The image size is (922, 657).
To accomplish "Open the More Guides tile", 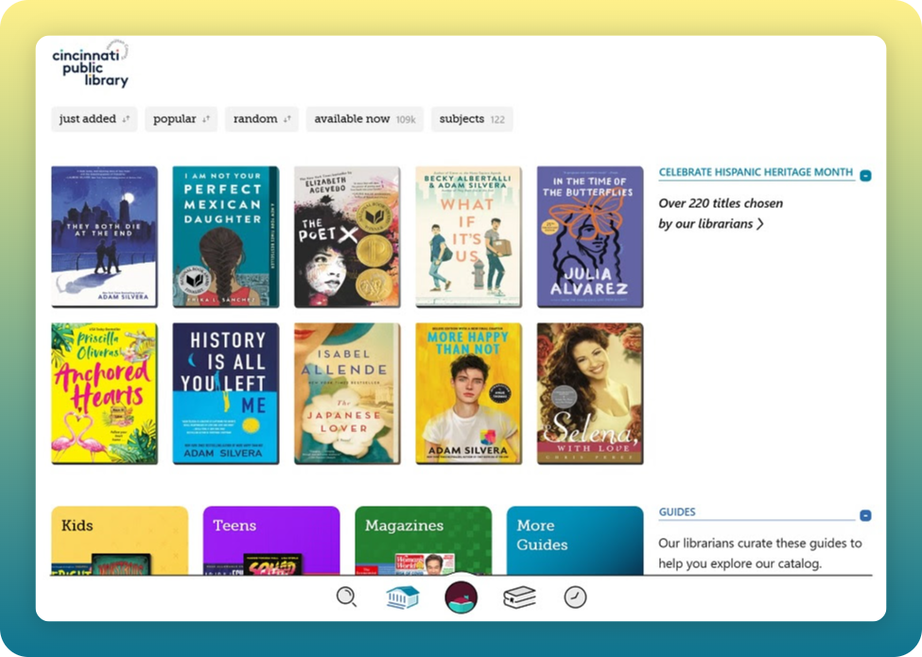I will tap(575, 541).
